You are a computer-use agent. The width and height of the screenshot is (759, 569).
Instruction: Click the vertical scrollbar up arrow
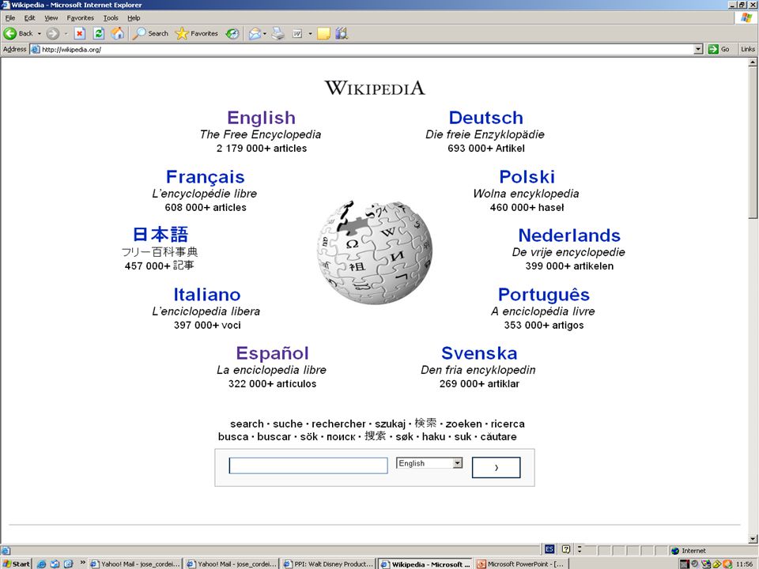tap(753, 63)
